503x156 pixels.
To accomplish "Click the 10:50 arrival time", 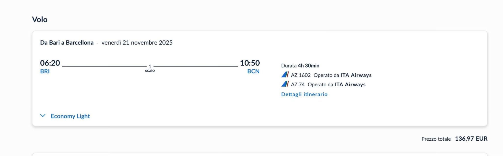I will point(250,63).
